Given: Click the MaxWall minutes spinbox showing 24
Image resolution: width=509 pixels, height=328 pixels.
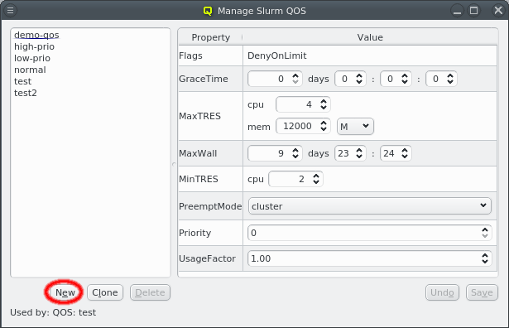Looking at the screenshot, I should tap(396, 153).
